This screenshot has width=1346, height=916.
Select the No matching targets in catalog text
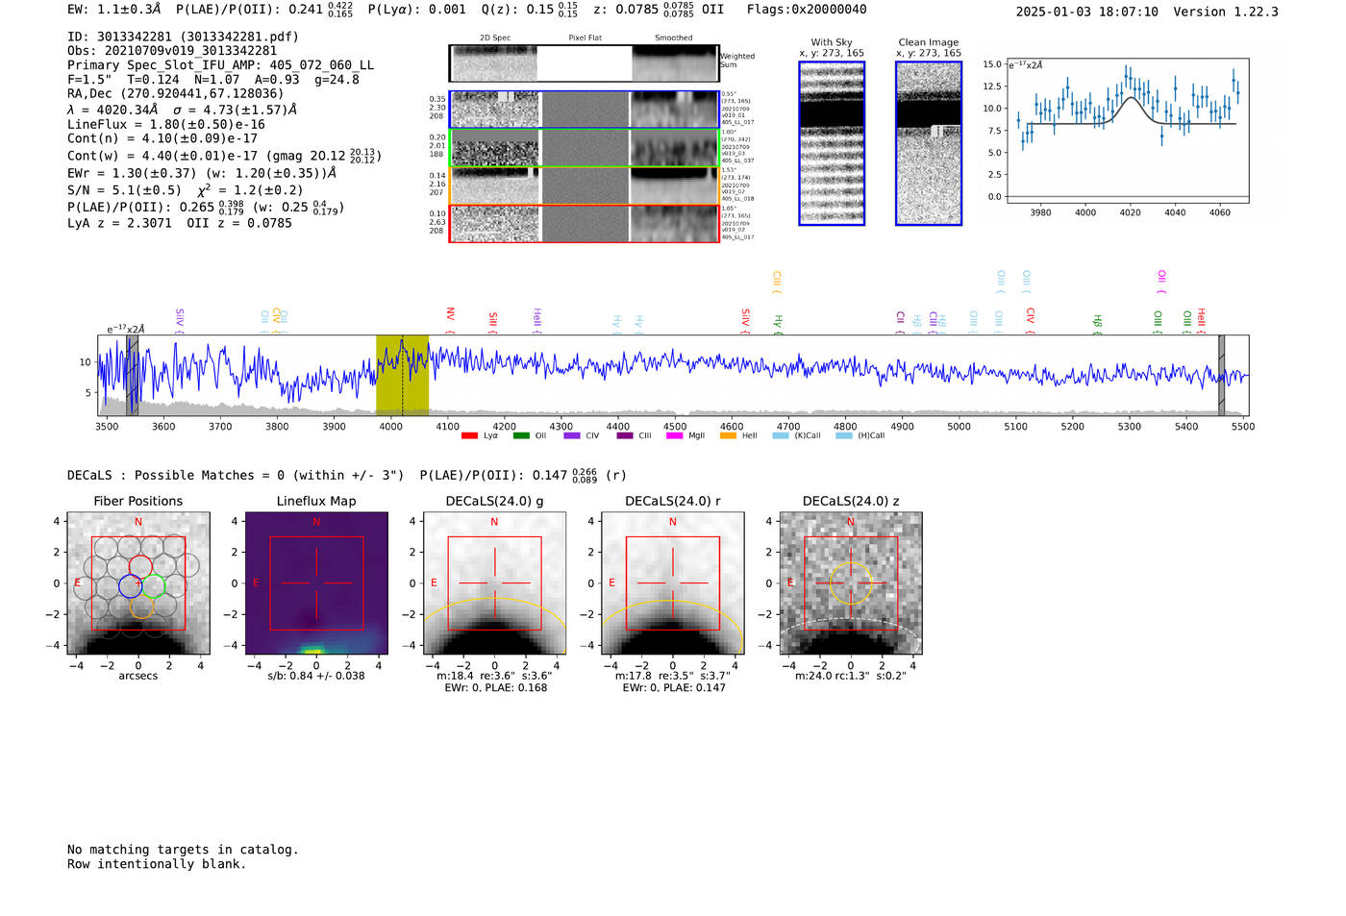183,850
